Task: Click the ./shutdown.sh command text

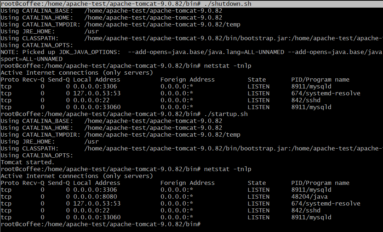Action: pos(227,4)
